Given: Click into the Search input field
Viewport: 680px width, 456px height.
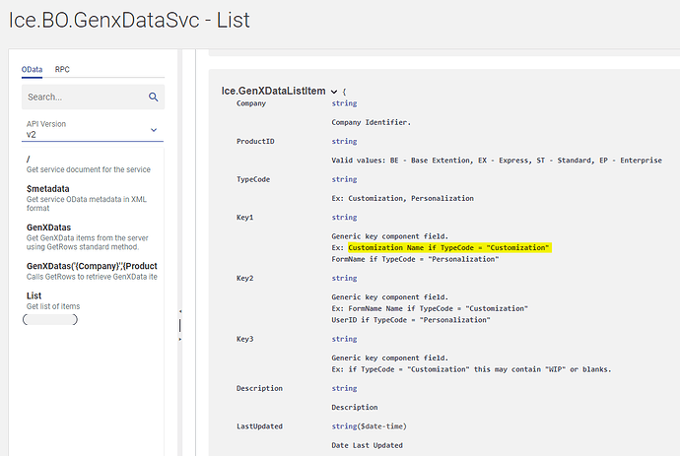Looking at the screenshot, I should [x=84, y=97].
